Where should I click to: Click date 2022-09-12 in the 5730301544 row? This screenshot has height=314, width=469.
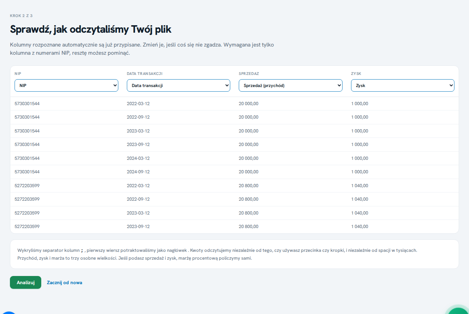pyautogui.click(x=138, y=117)
